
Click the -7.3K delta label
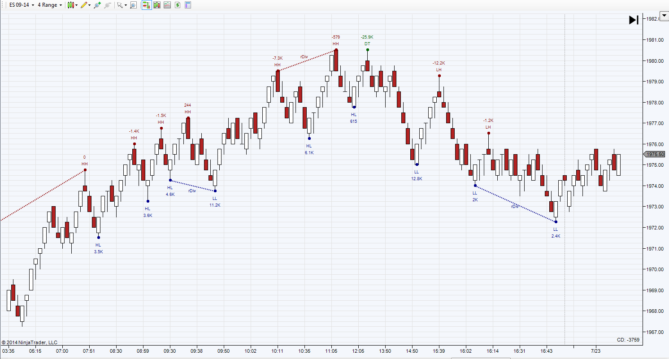pyautogui.click(x=278, y=58)
